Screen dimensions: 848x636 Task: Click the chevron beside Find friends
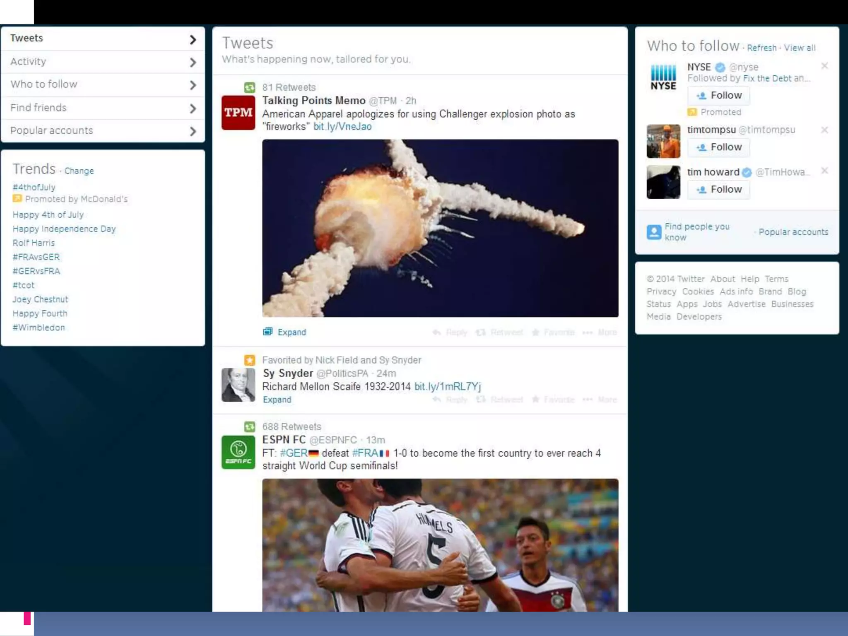pos(193,109)
